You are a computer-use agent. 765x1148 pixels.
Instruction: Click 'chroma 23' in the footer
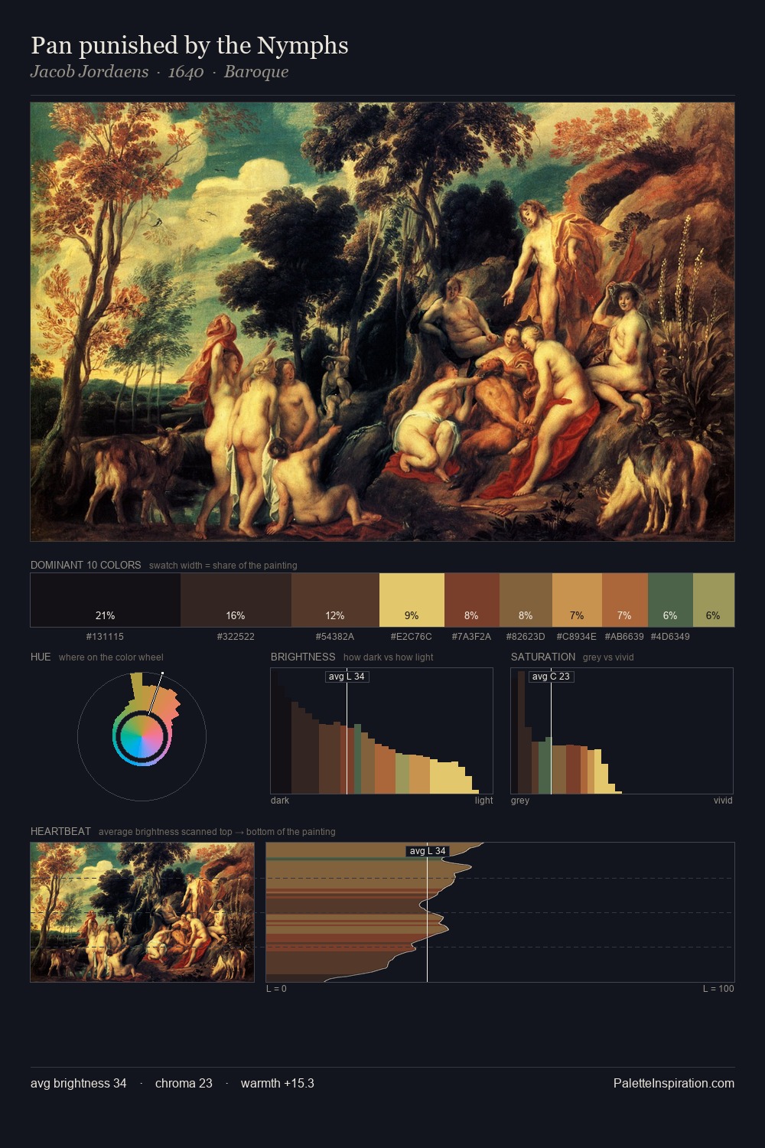(184, 1084)
